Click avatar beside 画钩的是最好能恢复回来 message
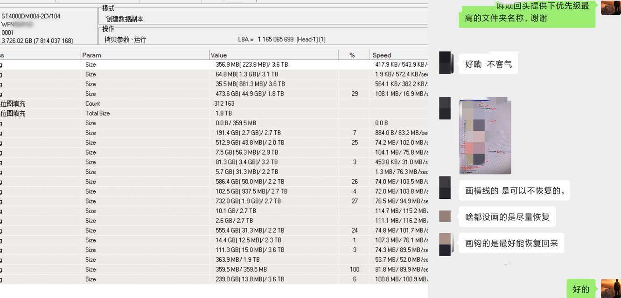 pos(445,244)
